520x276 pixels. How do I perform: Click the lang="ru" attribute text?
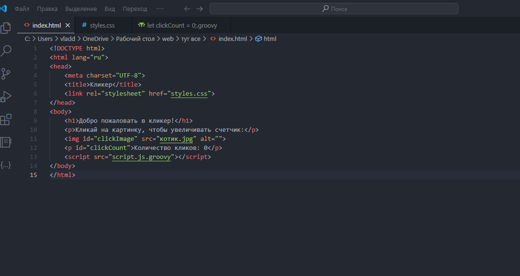click(88, 57)
